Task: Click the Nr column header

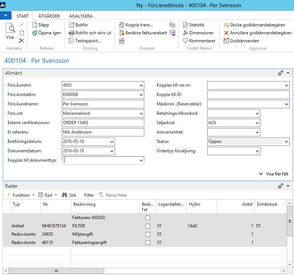Action: [x=56, y=206]
